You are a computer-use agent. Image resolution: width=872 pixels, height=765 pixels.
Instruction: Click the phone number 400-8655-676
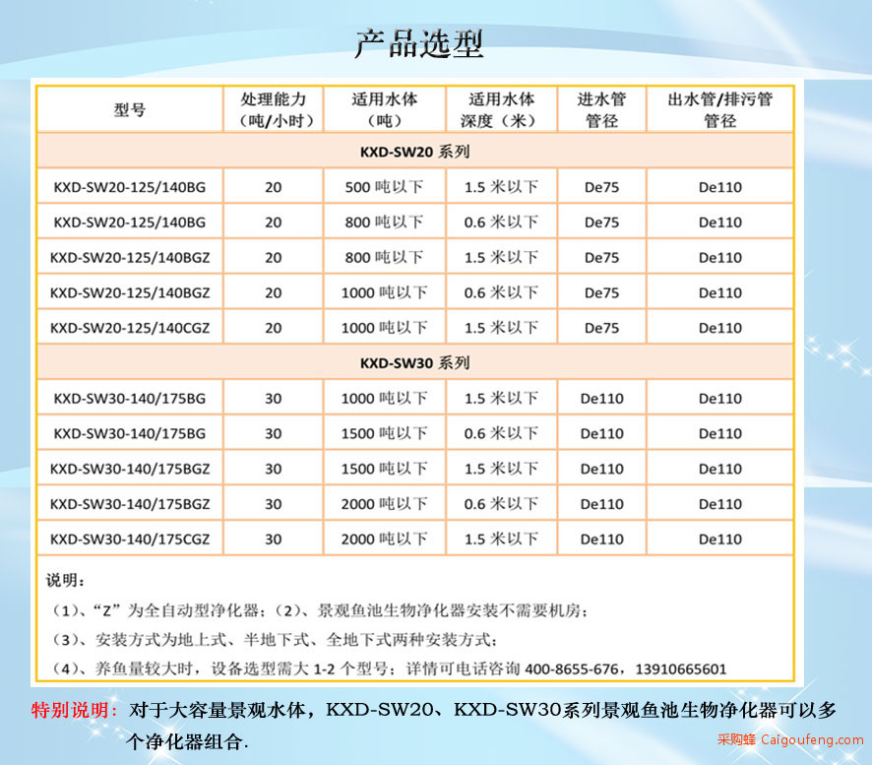(571, 669)
